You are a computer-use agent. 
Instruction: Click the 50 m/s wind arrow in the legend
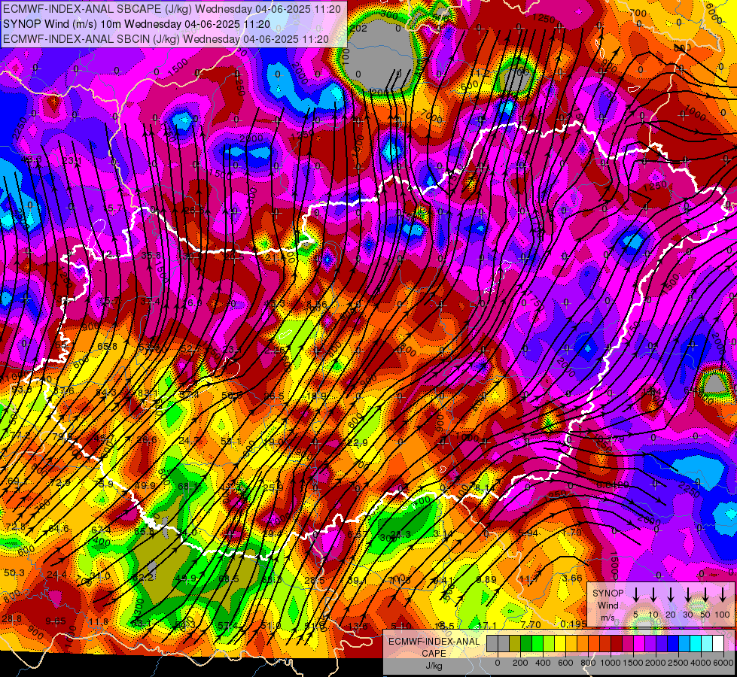click(x=705, y=594)
